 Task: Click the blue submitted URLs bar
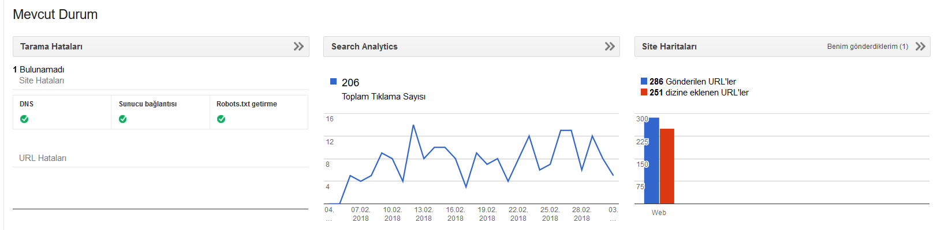(x=652, y=160)
